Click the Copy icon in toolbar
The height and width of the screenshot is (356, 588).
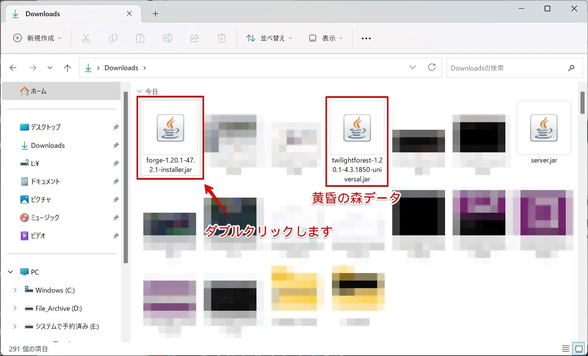[x=113, y=38]
